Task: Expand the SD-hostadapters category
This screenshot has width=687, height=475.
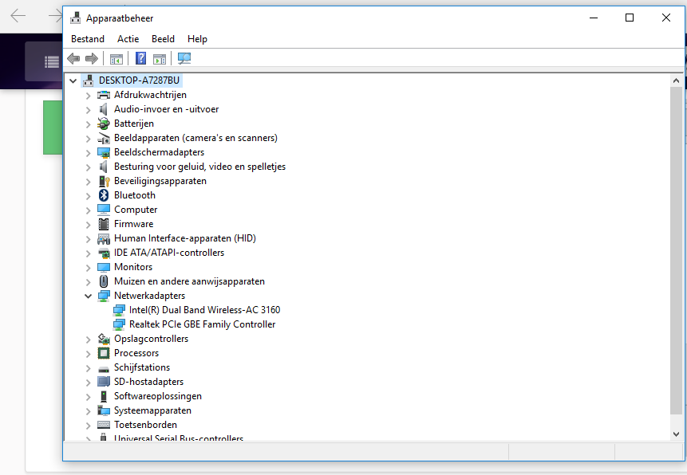Action: point(88,383)
